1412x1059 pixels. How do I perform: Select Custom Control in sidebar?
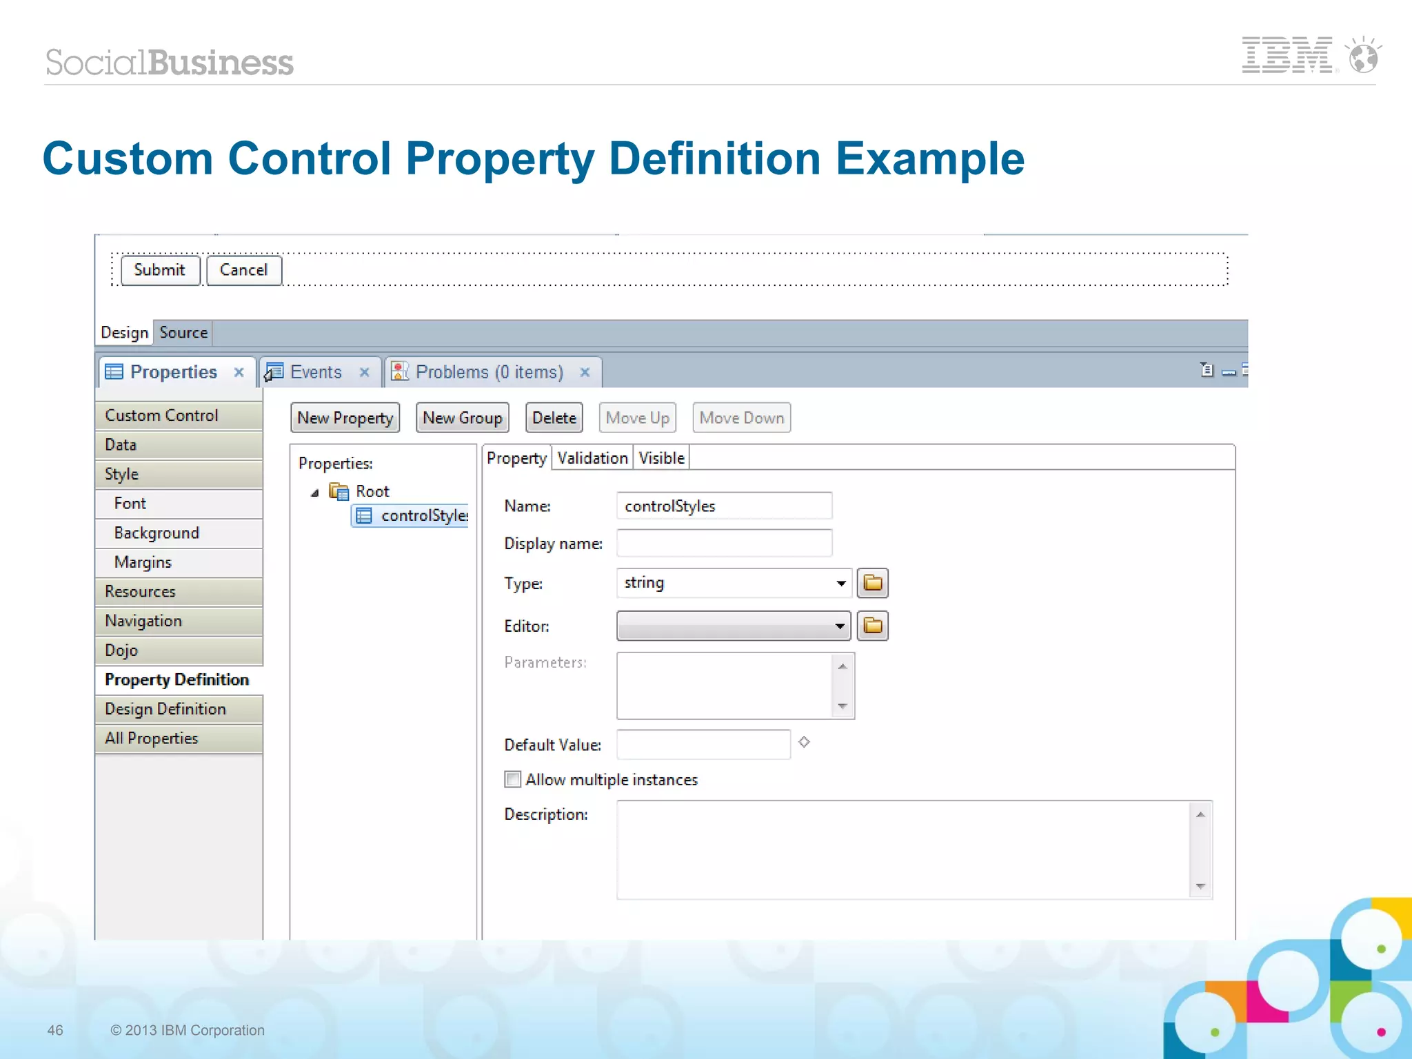point(179,415)
